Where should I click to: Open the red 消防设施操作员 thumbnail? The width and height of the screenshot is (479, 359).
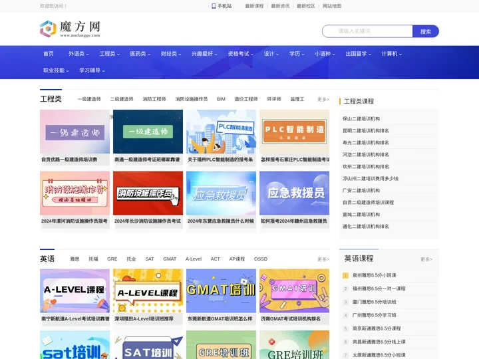148,193
